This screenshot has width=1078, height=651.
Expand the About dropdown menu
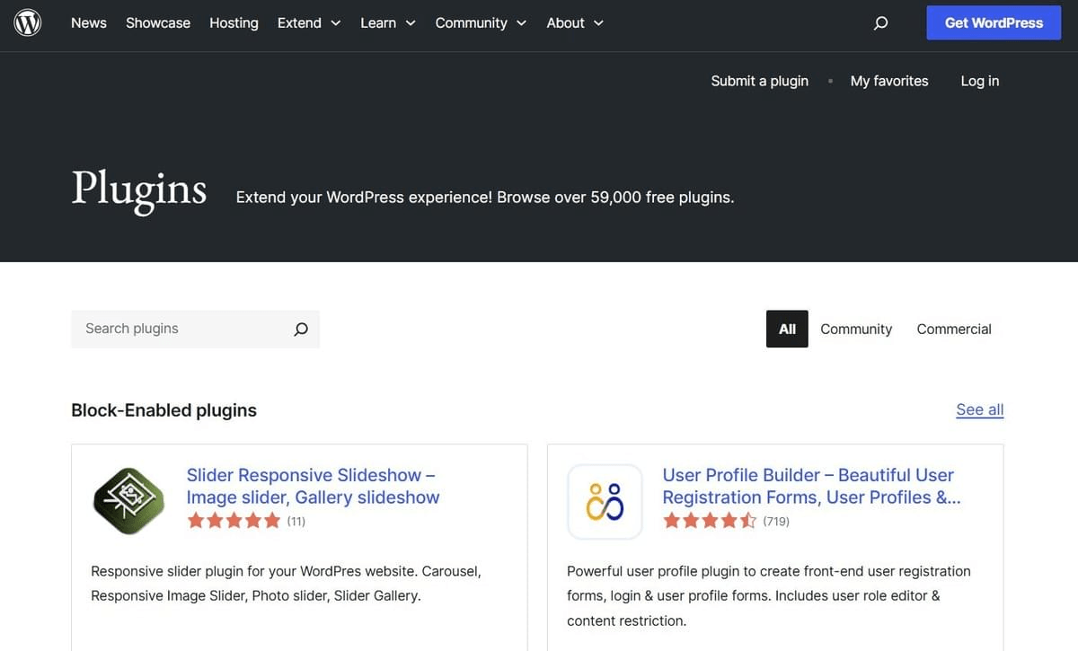pyautogui.click(x=575, y=23)
